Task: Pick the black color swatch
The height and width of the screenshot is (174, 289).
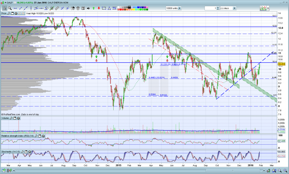Action: pos(129,7)
